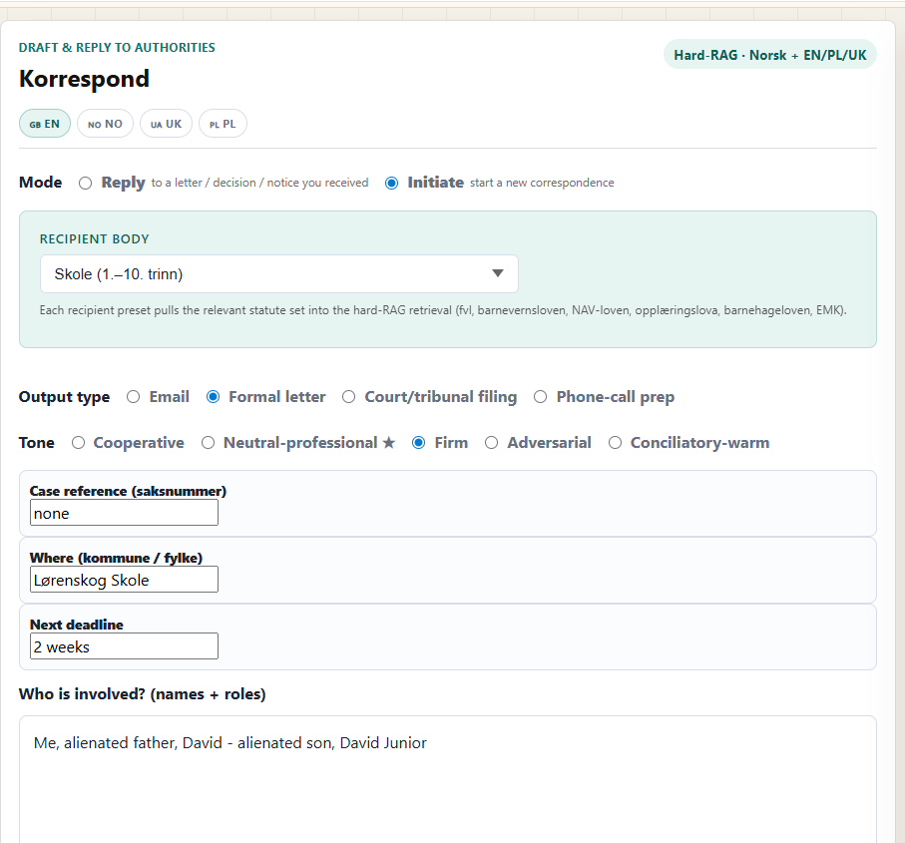This screenshot has width=905, height=843.
Task: Click the recipient preset hint text
Action: click(x=443, y=310)
